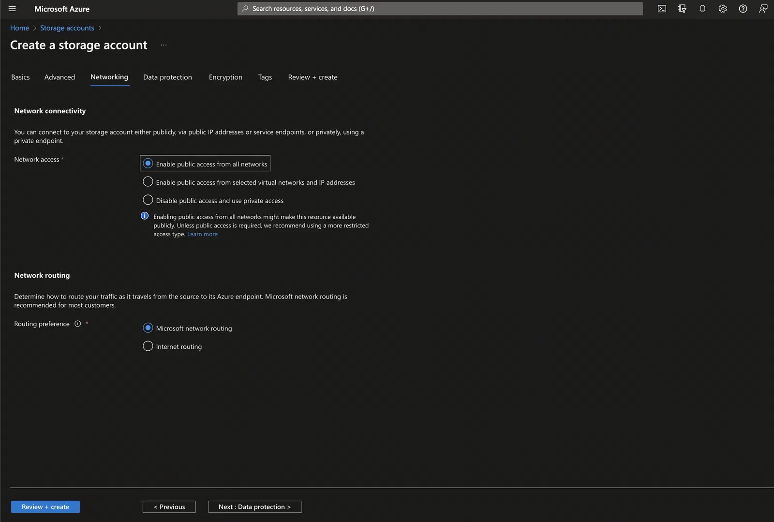Click the blue Review + create button
Viewport: 774px width, 522px height.
(45, 507)
